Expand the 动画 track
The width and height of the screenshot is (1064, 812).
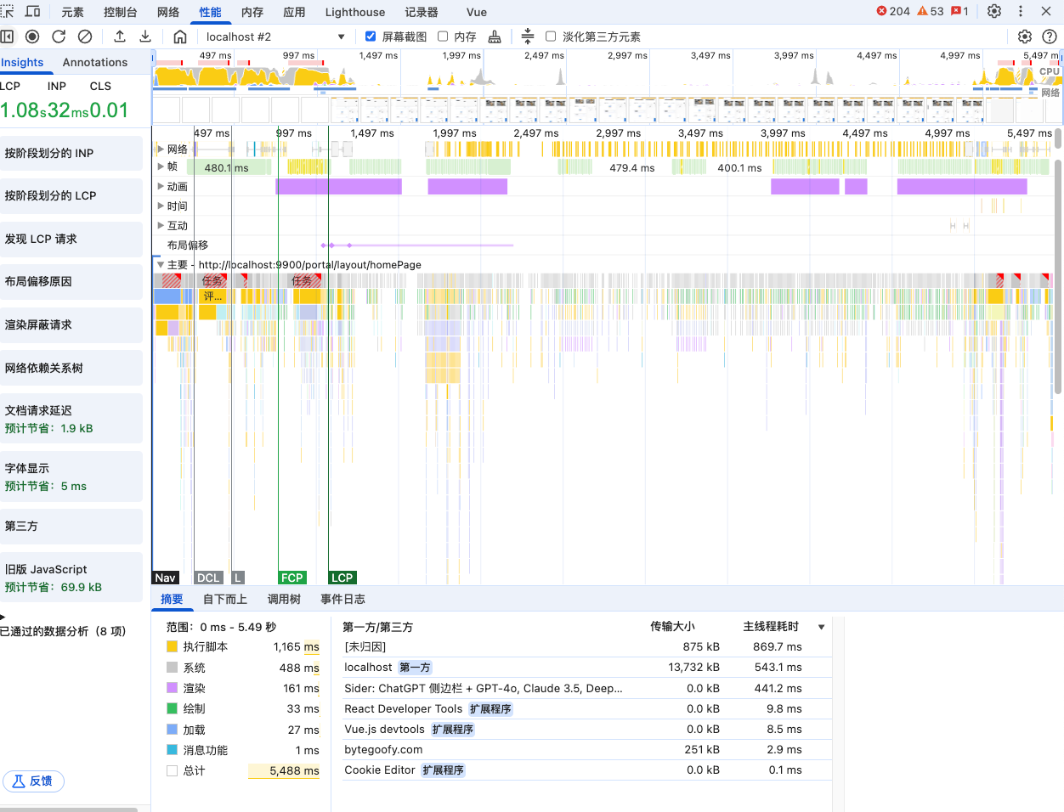click(x=161, y=186)
